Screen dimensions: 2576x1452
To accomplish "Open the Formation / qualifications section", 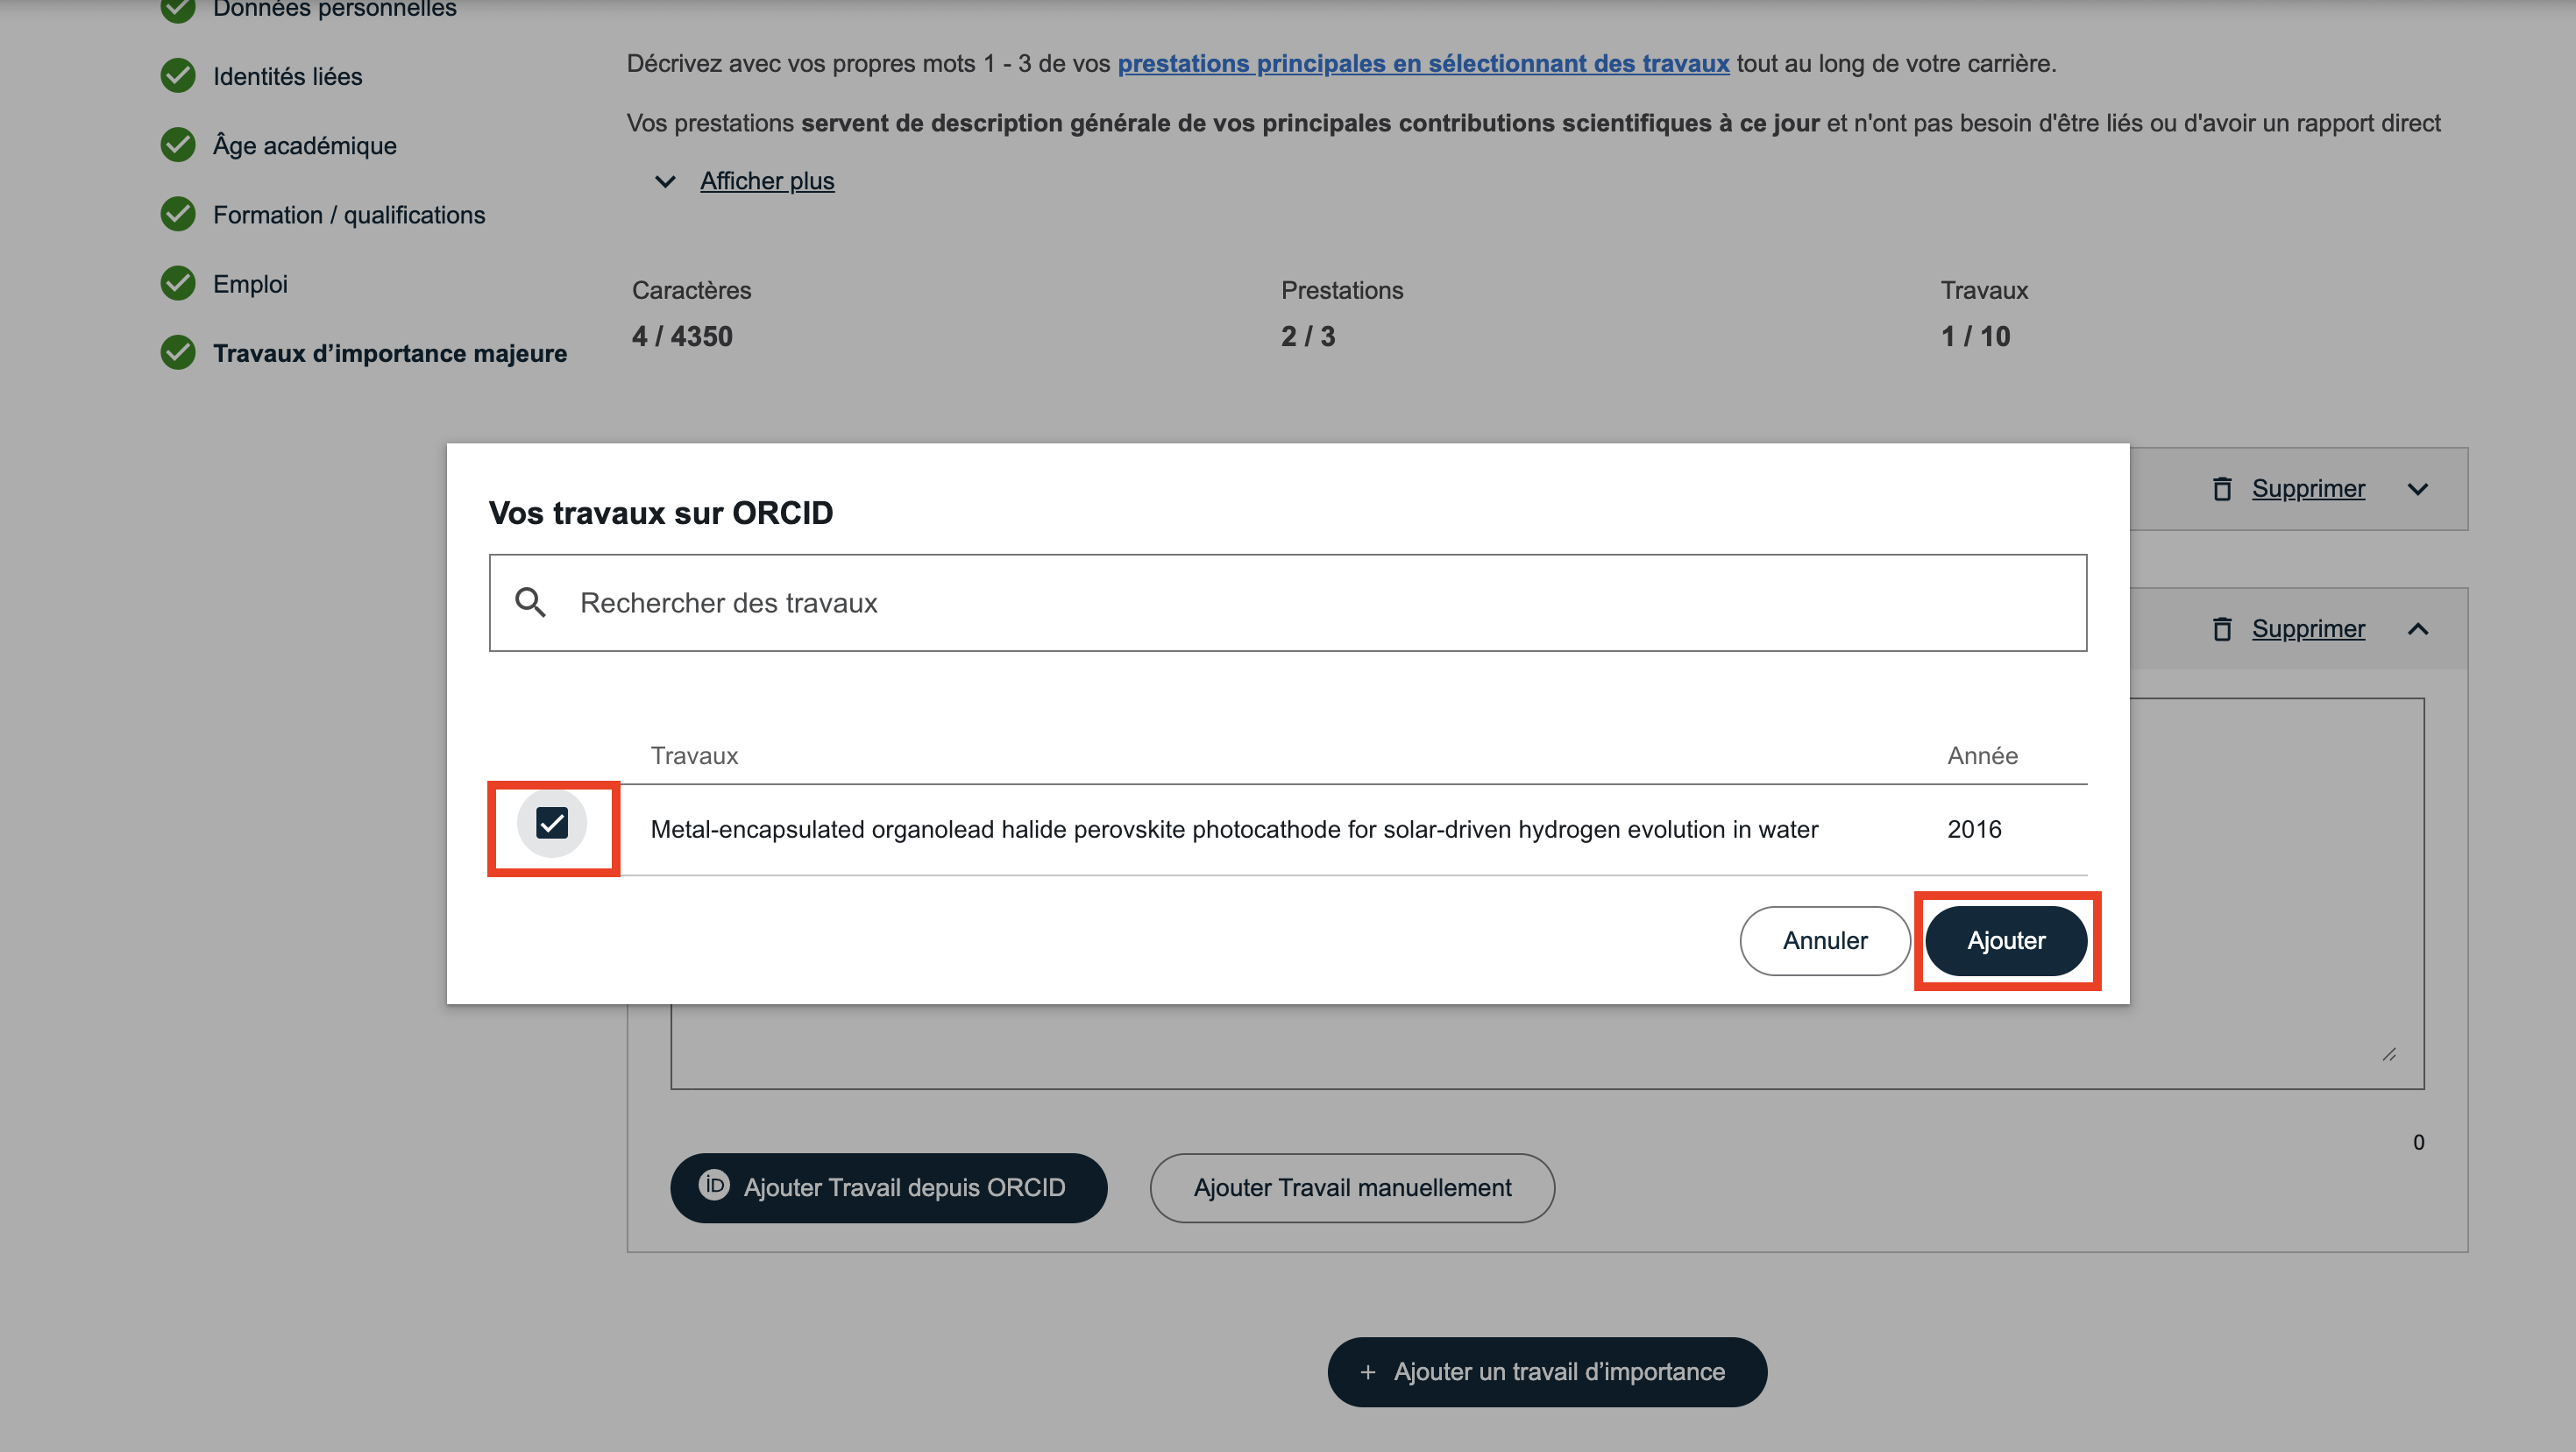I will (348, 215).
